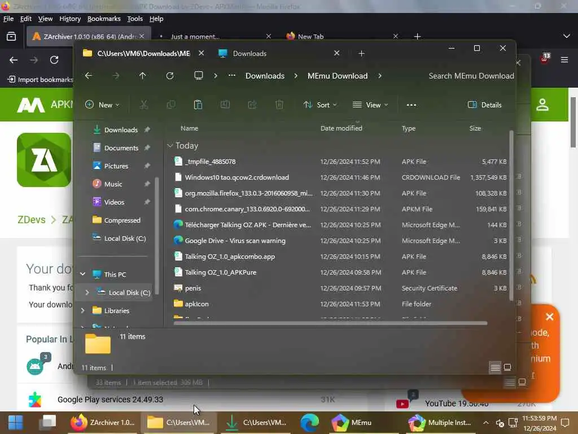Select Documents in quick access

[x=121, y=148]
